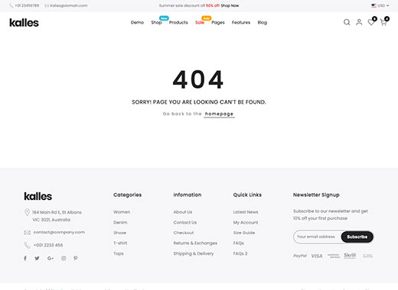Open the Women category link
Screen dimensions: 398x290
[x=122, y=212]
